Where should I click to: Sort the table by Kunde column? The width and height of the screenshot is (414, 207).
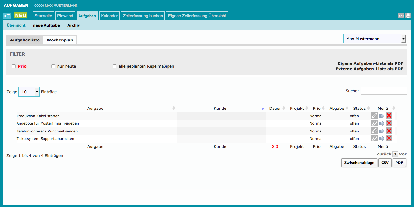pyautogui.click(x=220, y=109)
